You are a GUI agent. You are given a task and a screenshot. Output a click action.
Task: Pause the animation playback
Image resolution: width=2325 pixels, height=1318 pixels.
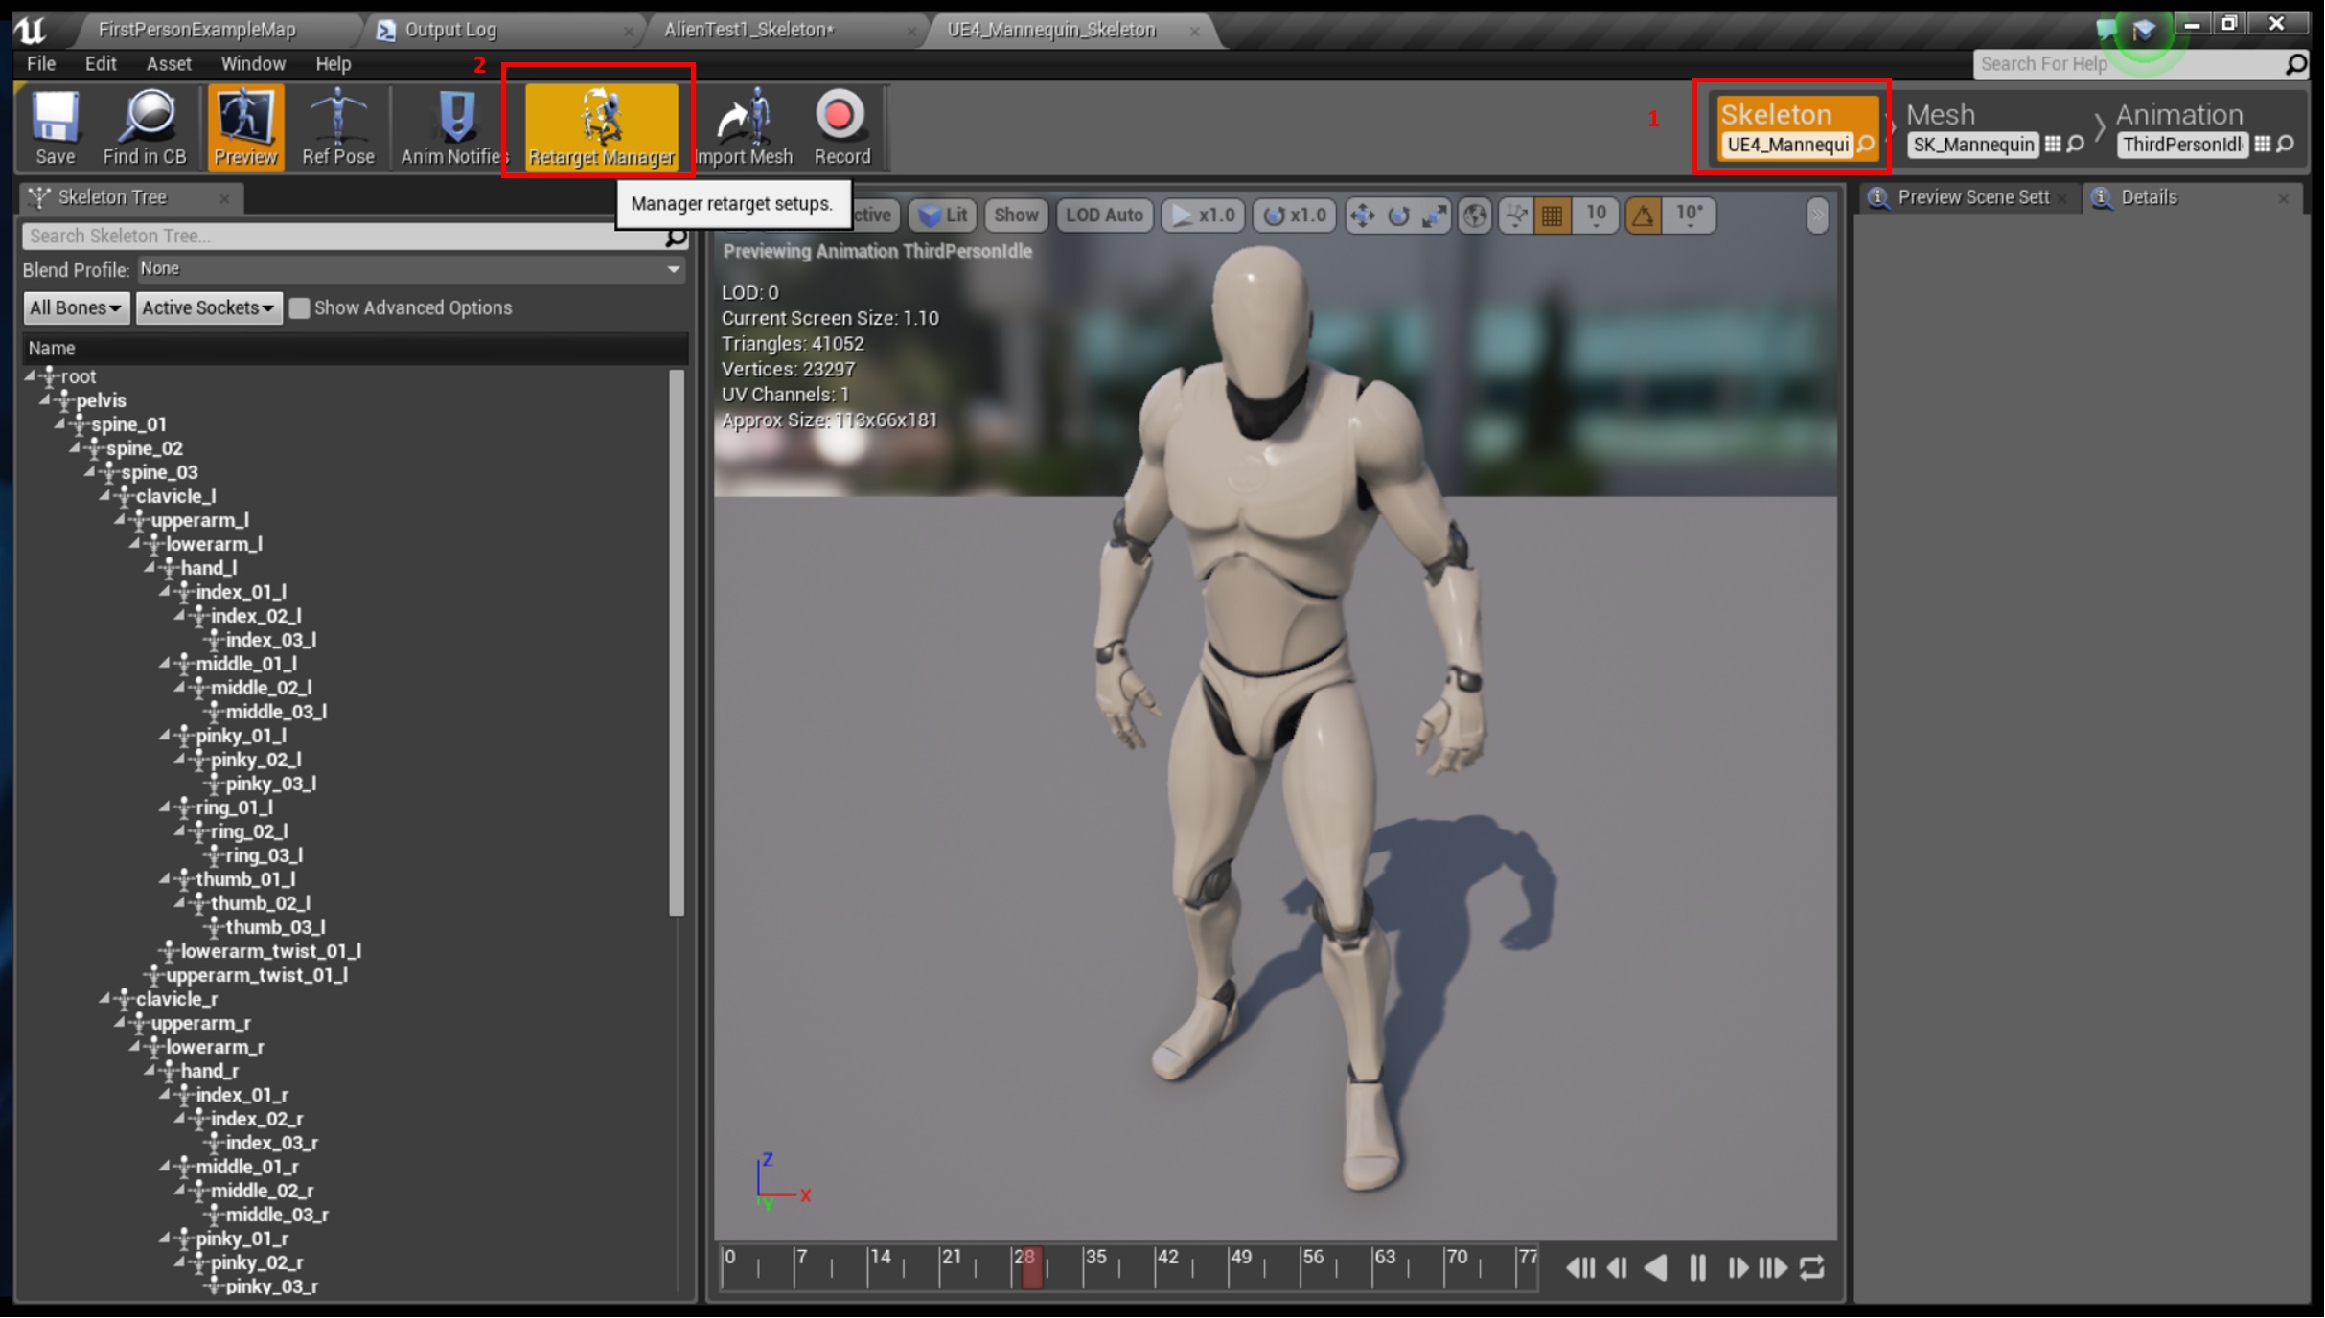click(1696, 1268)
